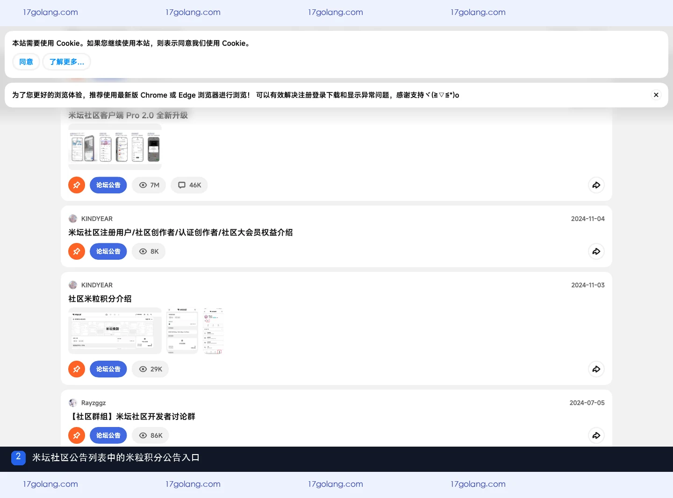Select the 论坛公告 tag on the 开发者讨论群 post
Viewport: 673px width, 498px height.
click(108, 435)
